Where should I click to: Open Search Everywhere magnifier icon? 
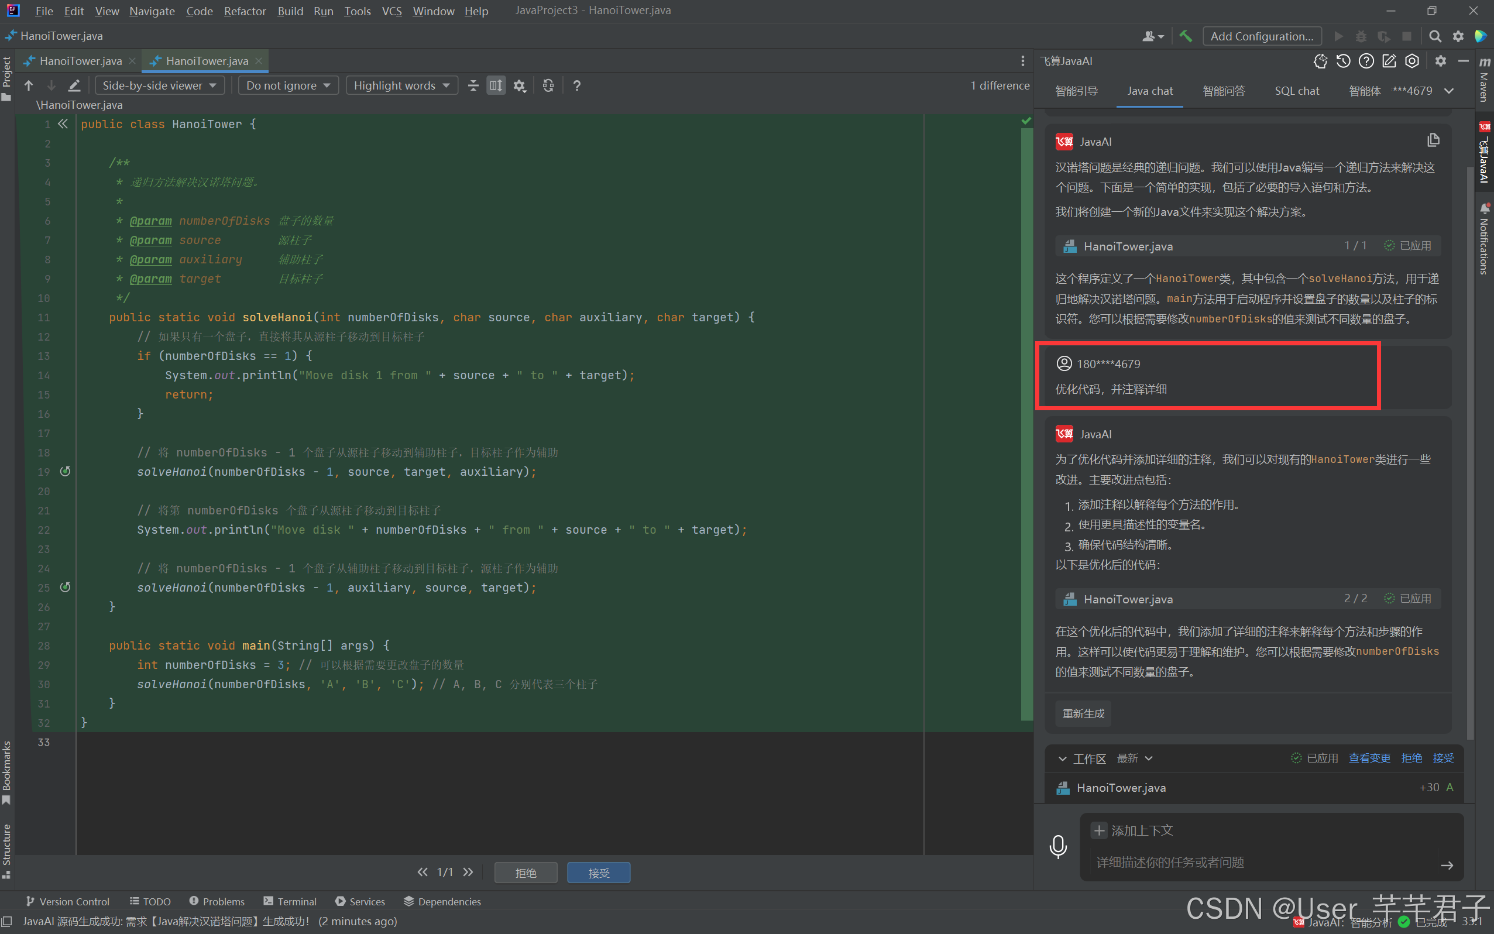1435,36
